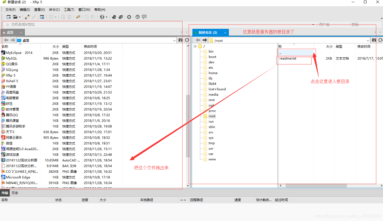Screen dimensions: 383x221
Task: Collapse the / root tree node
Action: coord(195,46)
